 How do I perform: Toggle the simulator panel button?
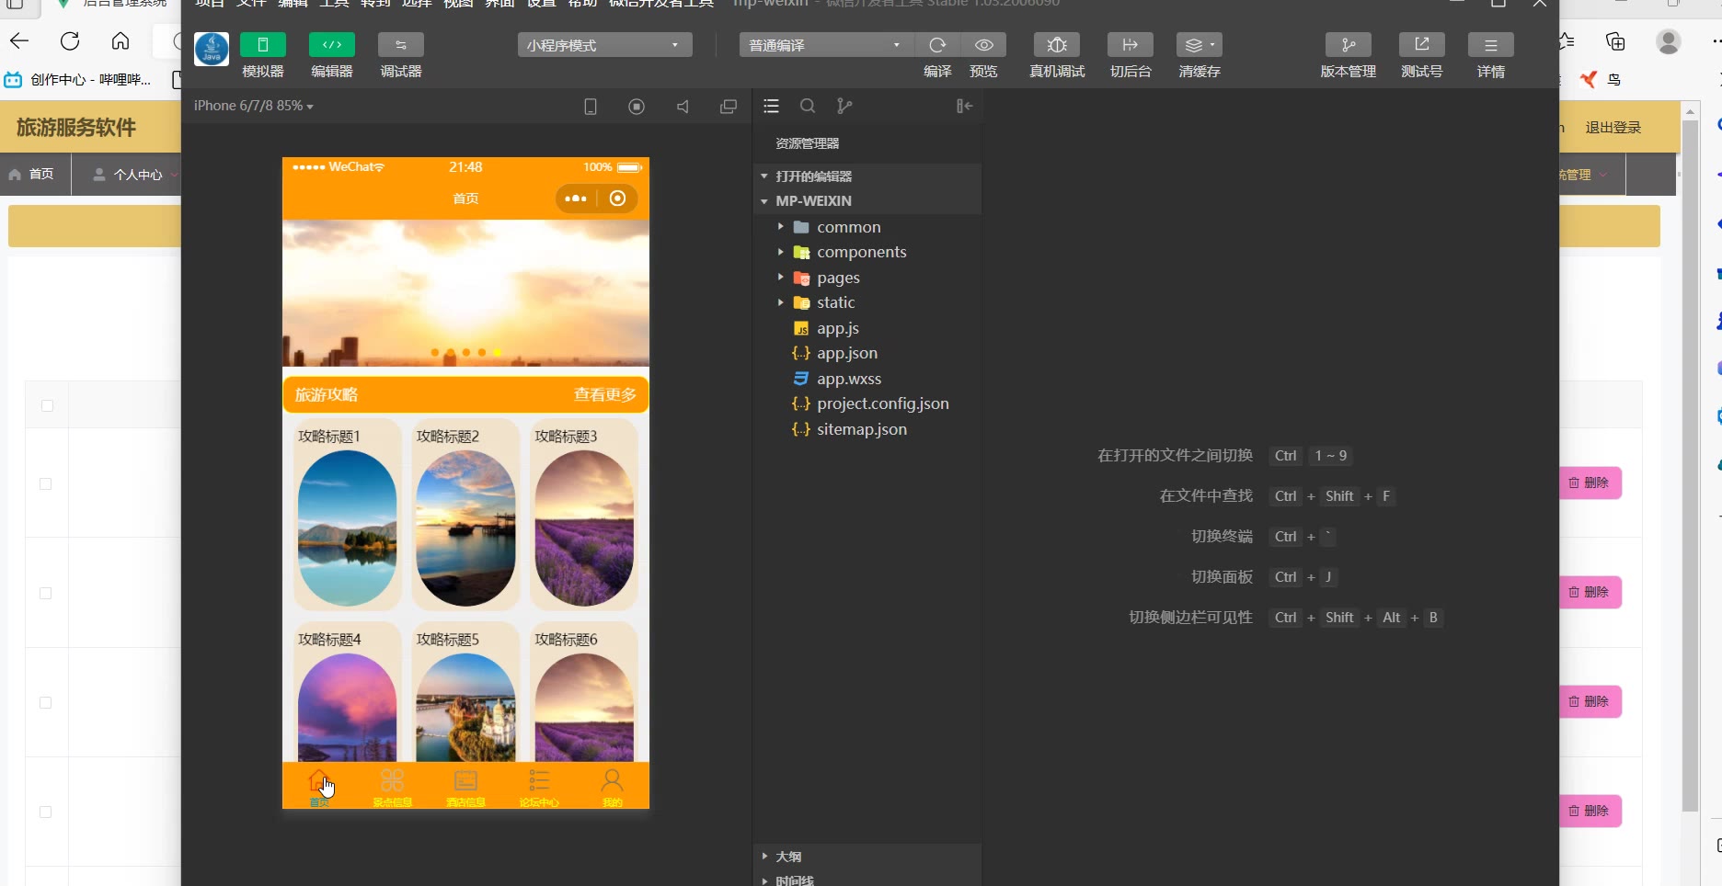click(x=262, y=45)
